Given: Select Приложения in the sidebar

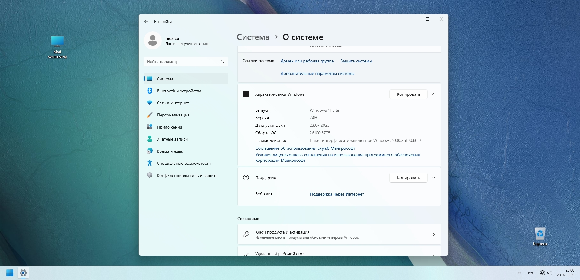Looking at the screenshot, I should [x=186, y=127].
